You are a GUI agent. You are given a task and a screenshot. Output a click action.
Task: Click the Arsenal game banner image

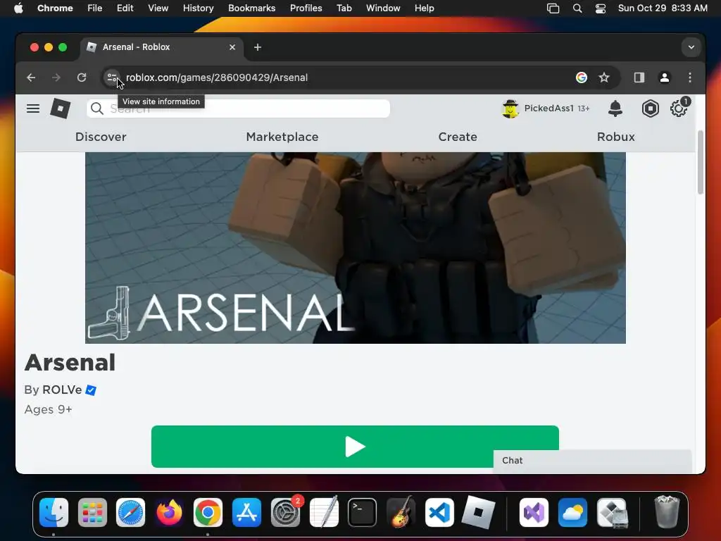(x=356, y=248)
